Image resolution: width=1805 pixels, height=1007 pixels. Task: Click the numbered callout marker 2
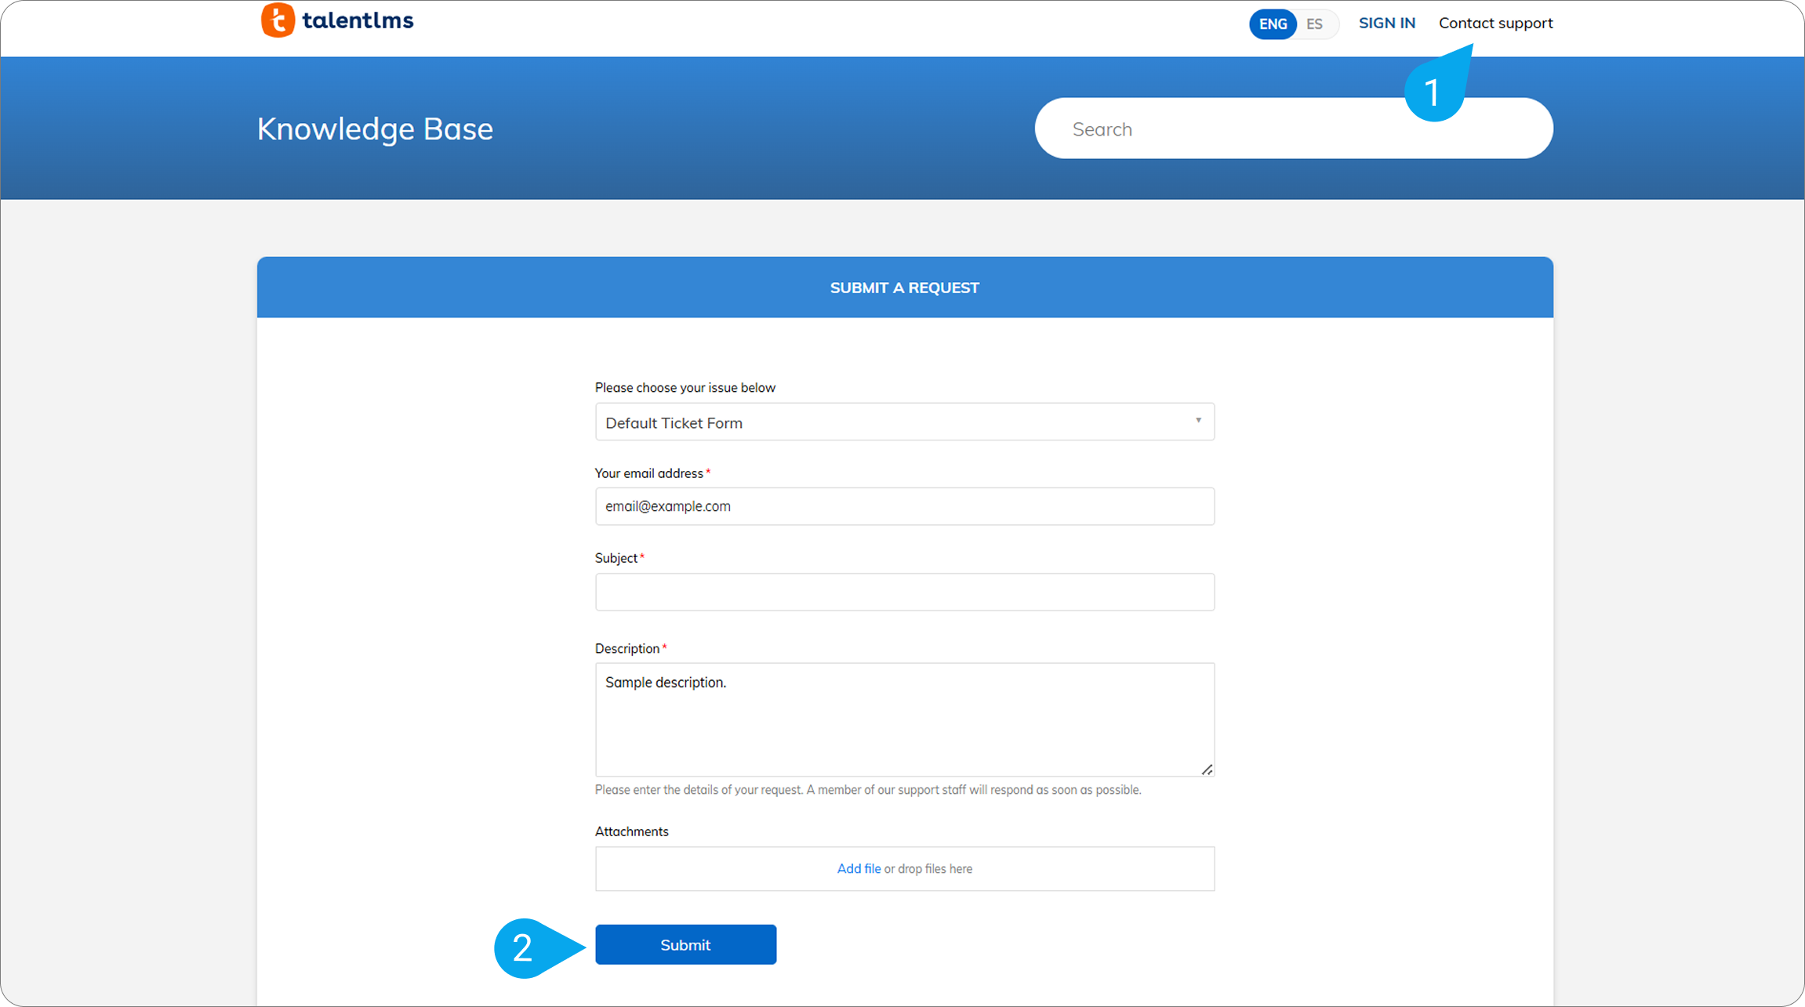pos(524,948)
